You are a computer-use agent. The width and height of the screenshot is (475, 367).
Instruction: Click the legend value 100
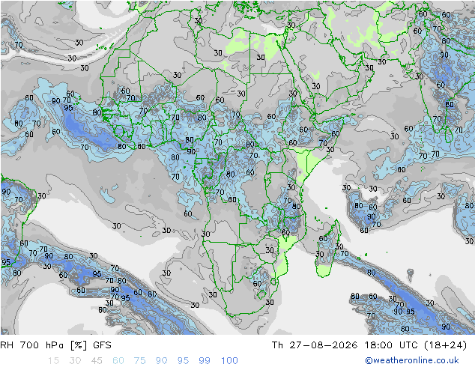[229, 361]
